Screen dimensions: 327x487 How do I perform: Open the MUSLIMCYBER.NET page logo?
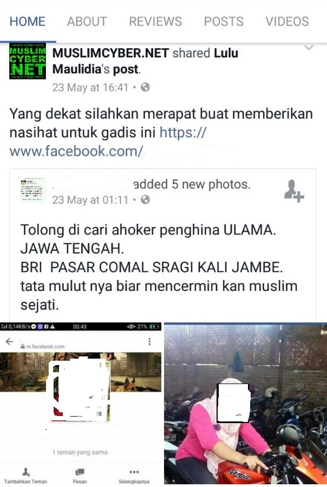28,61
